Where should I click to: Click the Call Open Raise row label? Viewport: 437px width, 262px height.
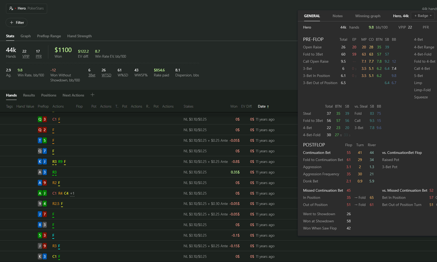[315, 62]
